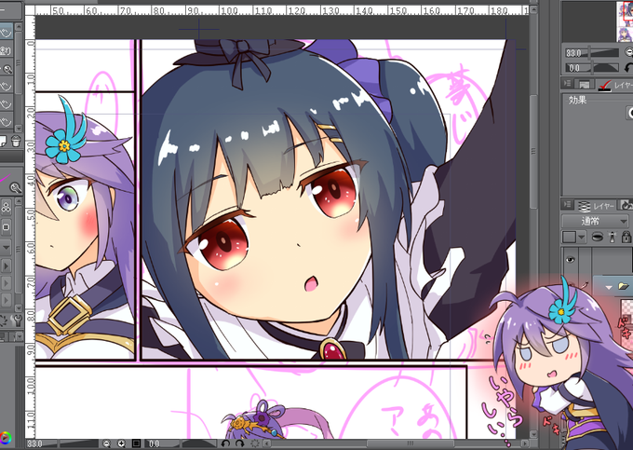Click the reference layer lighthouse icon
Image resolution: width=633 pixels, height=450 pixels.
[x=613, y=238]
